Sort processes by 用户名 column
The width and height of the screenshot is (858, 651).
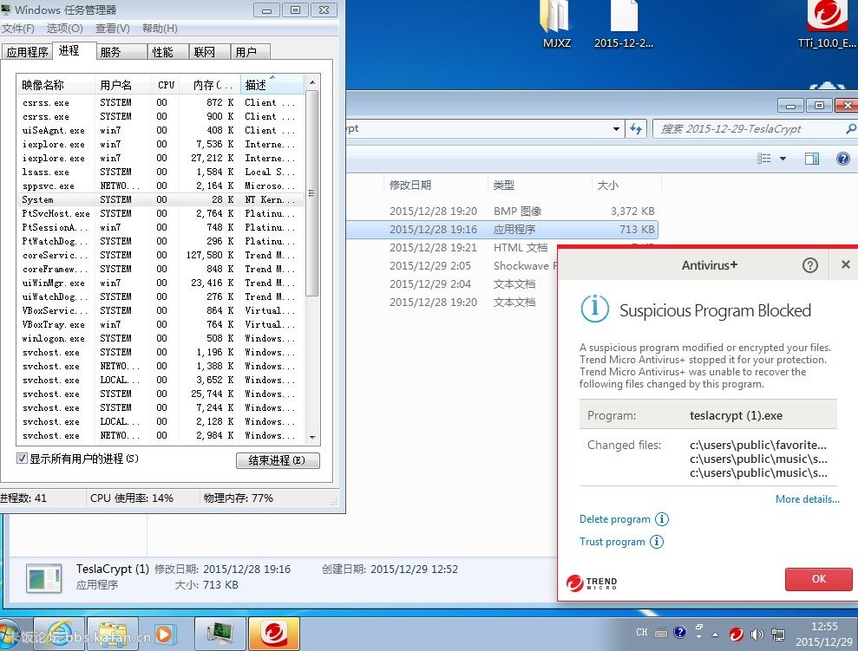click(122, 85)
